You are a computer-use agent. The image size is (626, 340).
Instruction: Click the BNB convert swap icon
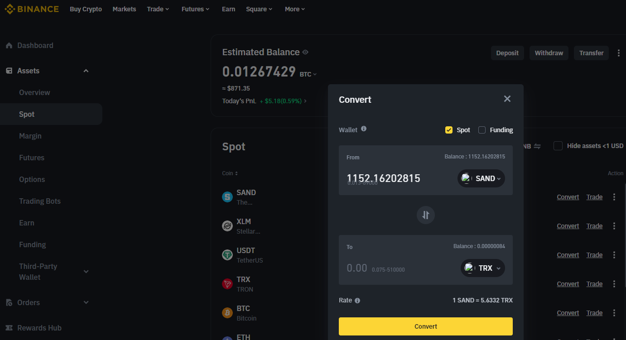coord(537,146)
